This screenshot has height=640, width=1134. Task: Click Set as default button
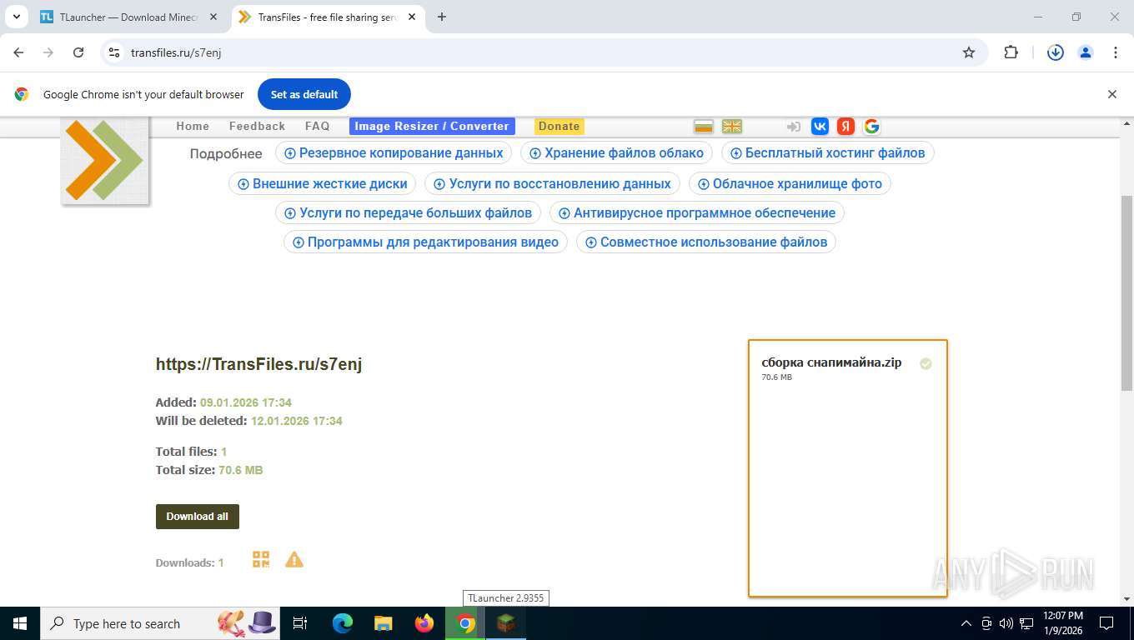(304, 94)
